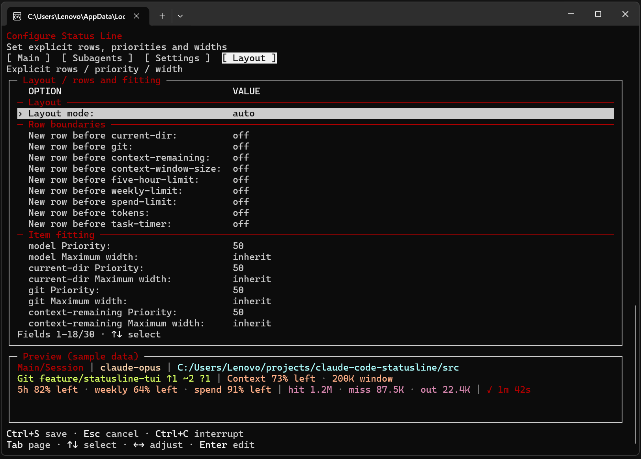641x459 pixels.
Task: Click the Fields 1-18/30 counter
Action: coord(56,334)
